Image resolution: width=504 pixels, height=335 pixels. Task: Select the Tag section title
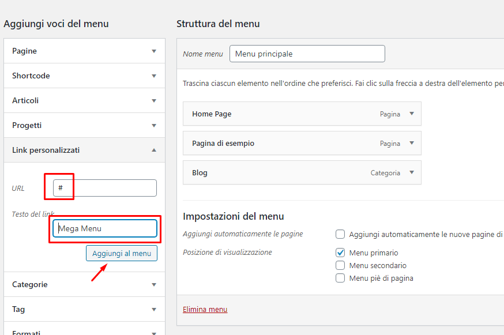18,309
